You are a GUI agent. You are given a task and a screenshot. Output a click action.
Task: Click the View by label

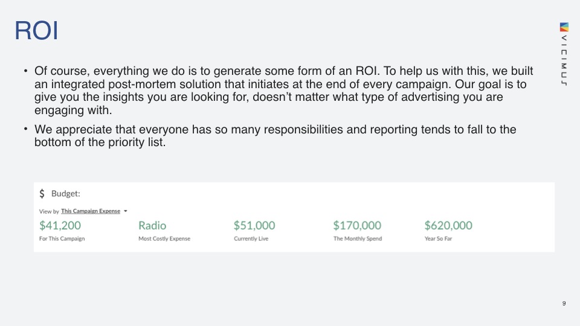point(49,211)
